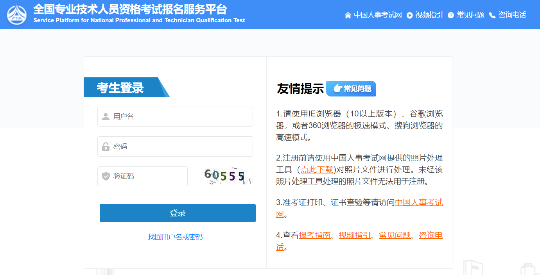Click the phone icon next to 咨询电话
The width and height of the screenshot is (540, 275).
[x=493, y=15]
